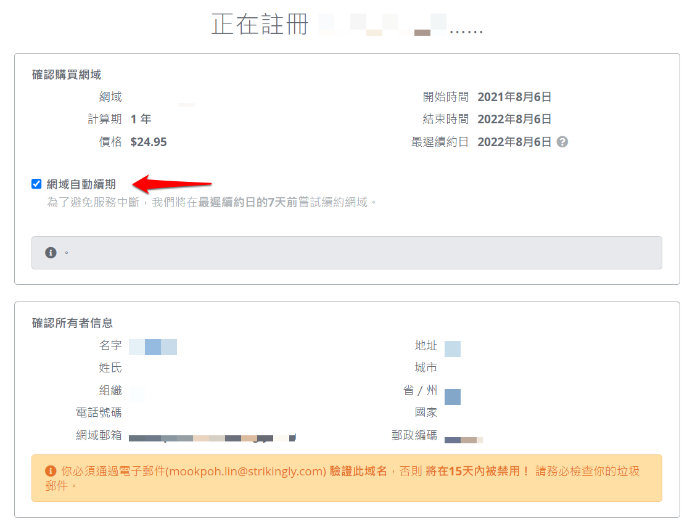The width and height of the screenshot is (695, 529).
Task: Click the info icon in the gray notice bar
Action: [51, 253]
